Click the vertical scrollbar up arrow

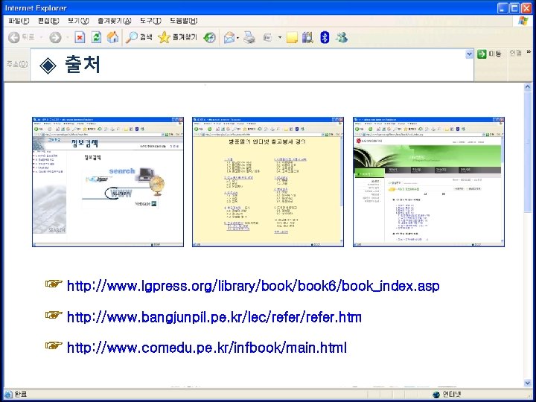pos(528,87)
